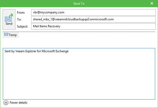The height and width of the screenshot is (108, 158).
Task: Click the green arrow on Send icon
Action: (11, 16)
